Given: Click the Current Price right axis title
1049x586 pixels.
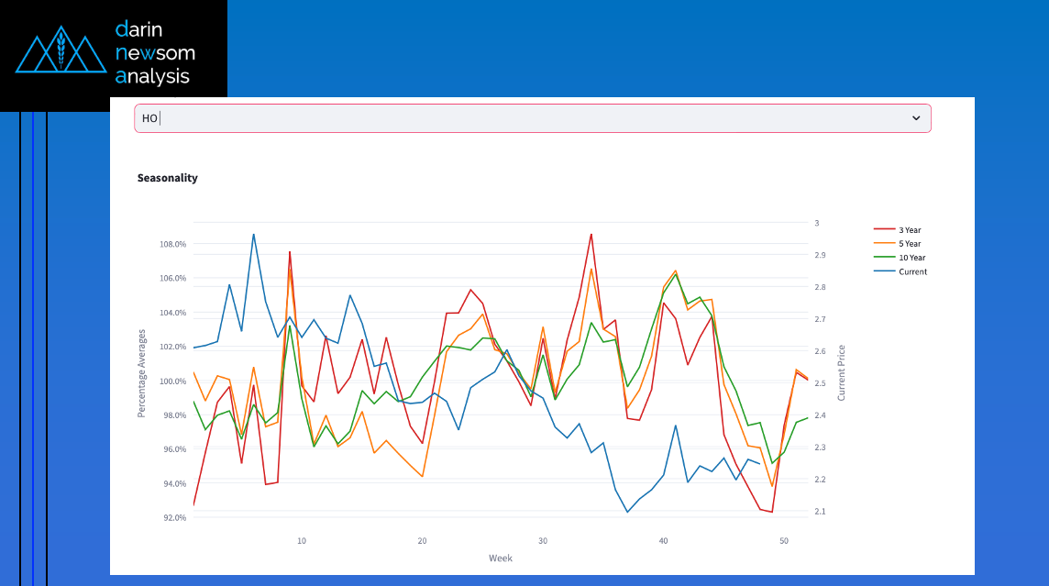Looking at the screenshot, I should tap(842, 372).
